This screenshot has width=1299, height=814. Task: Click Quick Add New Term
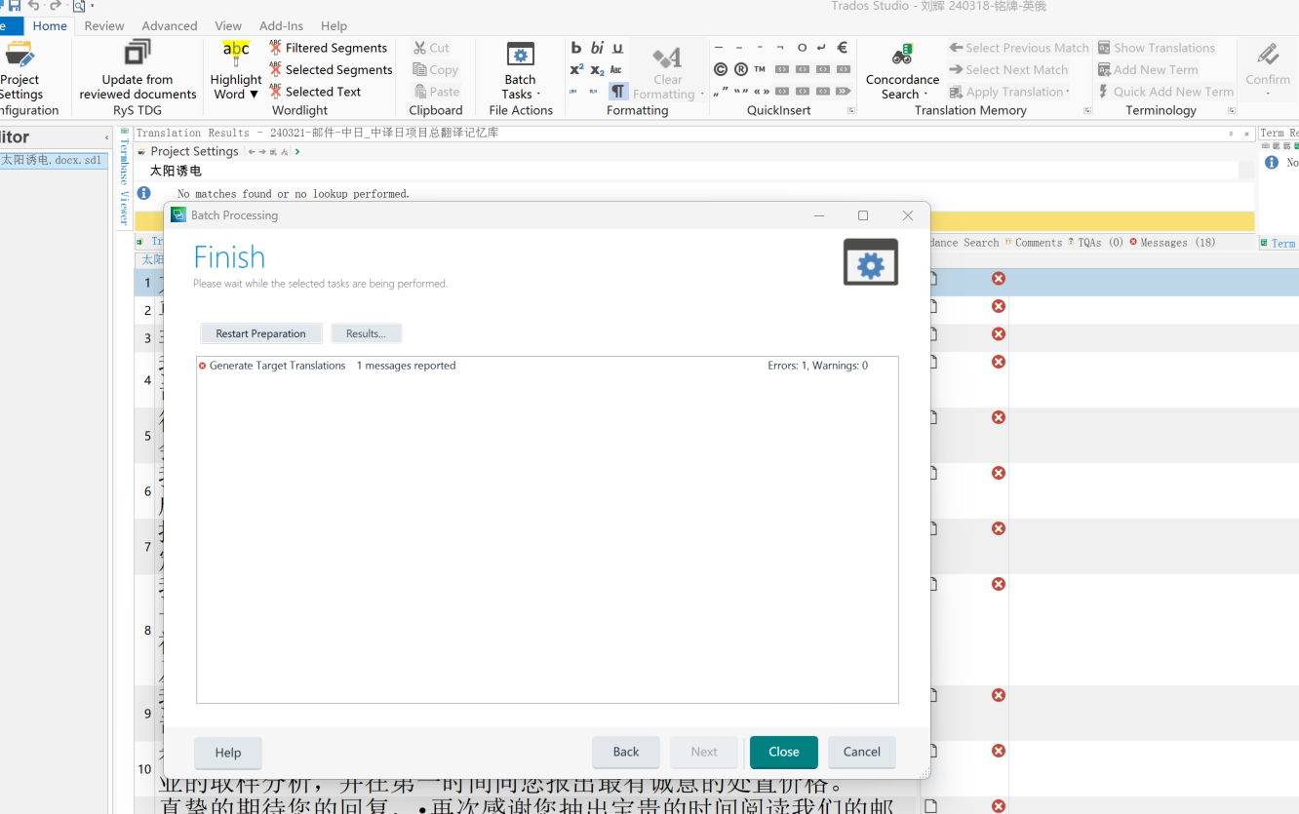click(x=1165, y=92)
